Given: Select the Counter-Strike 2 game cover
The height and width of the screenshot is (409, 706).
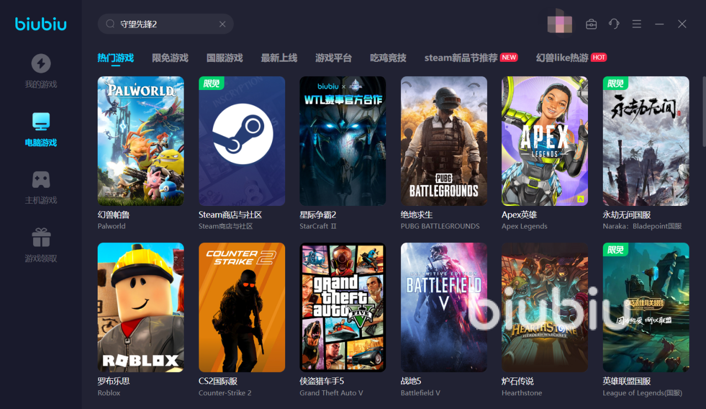Looking at the screenshot, I should point(242,307).
